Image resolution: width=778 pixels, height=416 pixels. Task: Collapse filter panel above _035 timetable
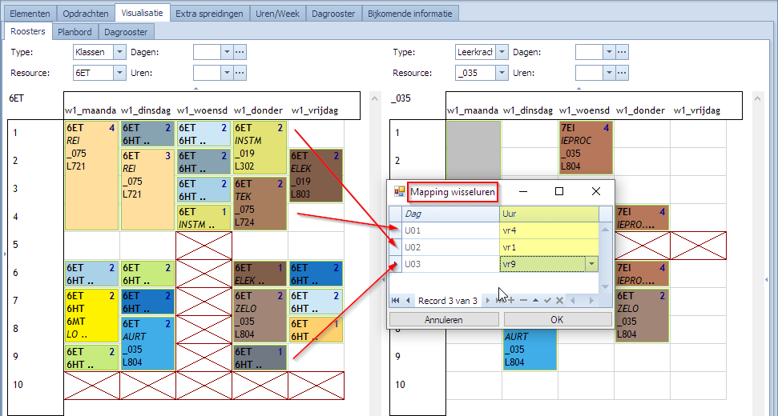578,88
